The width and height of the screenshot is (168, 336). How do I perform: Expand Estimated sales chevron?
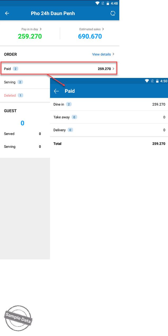point(103,29)
